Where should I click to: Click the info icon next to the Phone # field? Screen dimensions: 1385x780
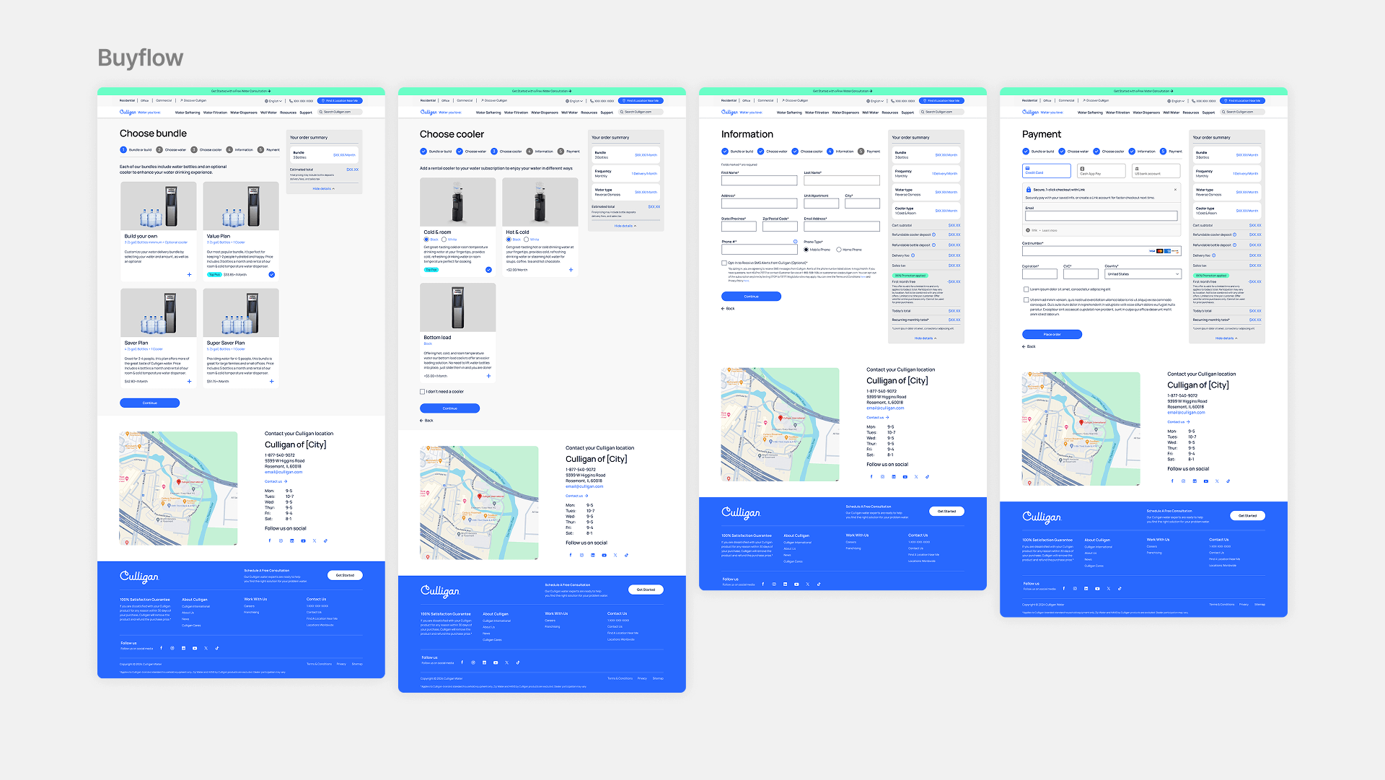click(795, 242)
